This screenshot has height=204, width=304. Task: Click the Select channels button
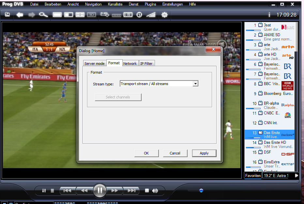coord(118,97)
